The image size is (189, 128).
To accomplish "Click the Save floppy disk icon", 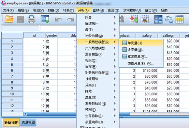I will point(20,19).
